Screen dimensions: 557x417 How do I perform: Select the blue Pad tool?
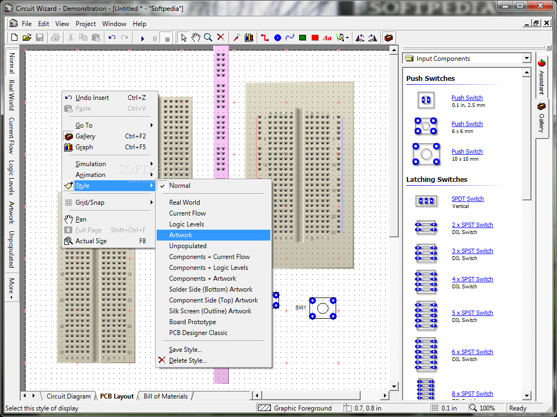tap(277, 37)
